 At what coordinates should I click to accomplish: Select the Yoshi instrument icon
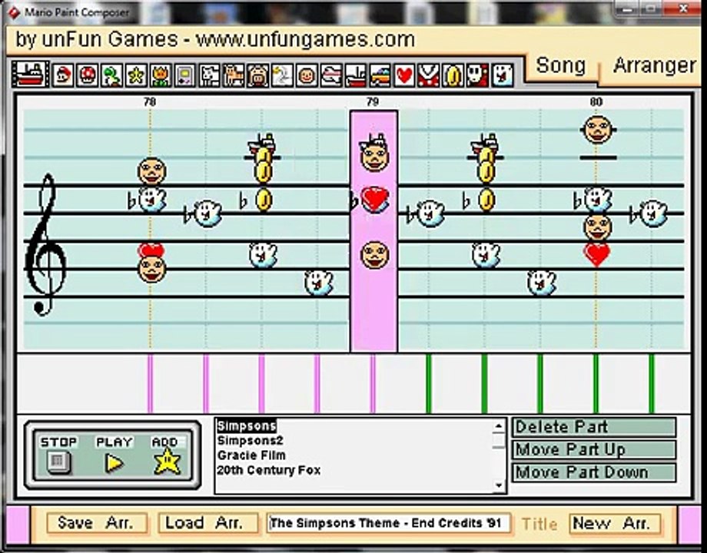click(x=112, y=75)
